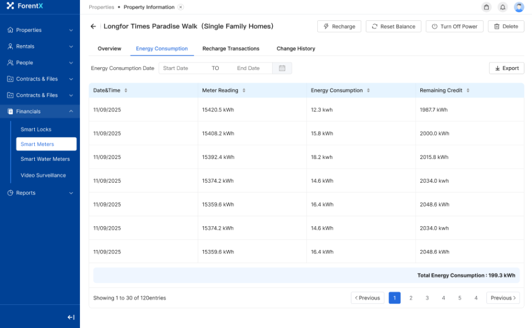The height and width of the screenshot is (328, 532).
Task: Open the Change History tab
Action: point(296,49)
